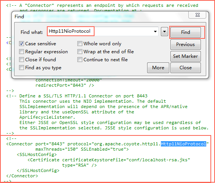Click the Close button in the Find dialog
215x183 pixels.
pos(186,68)
